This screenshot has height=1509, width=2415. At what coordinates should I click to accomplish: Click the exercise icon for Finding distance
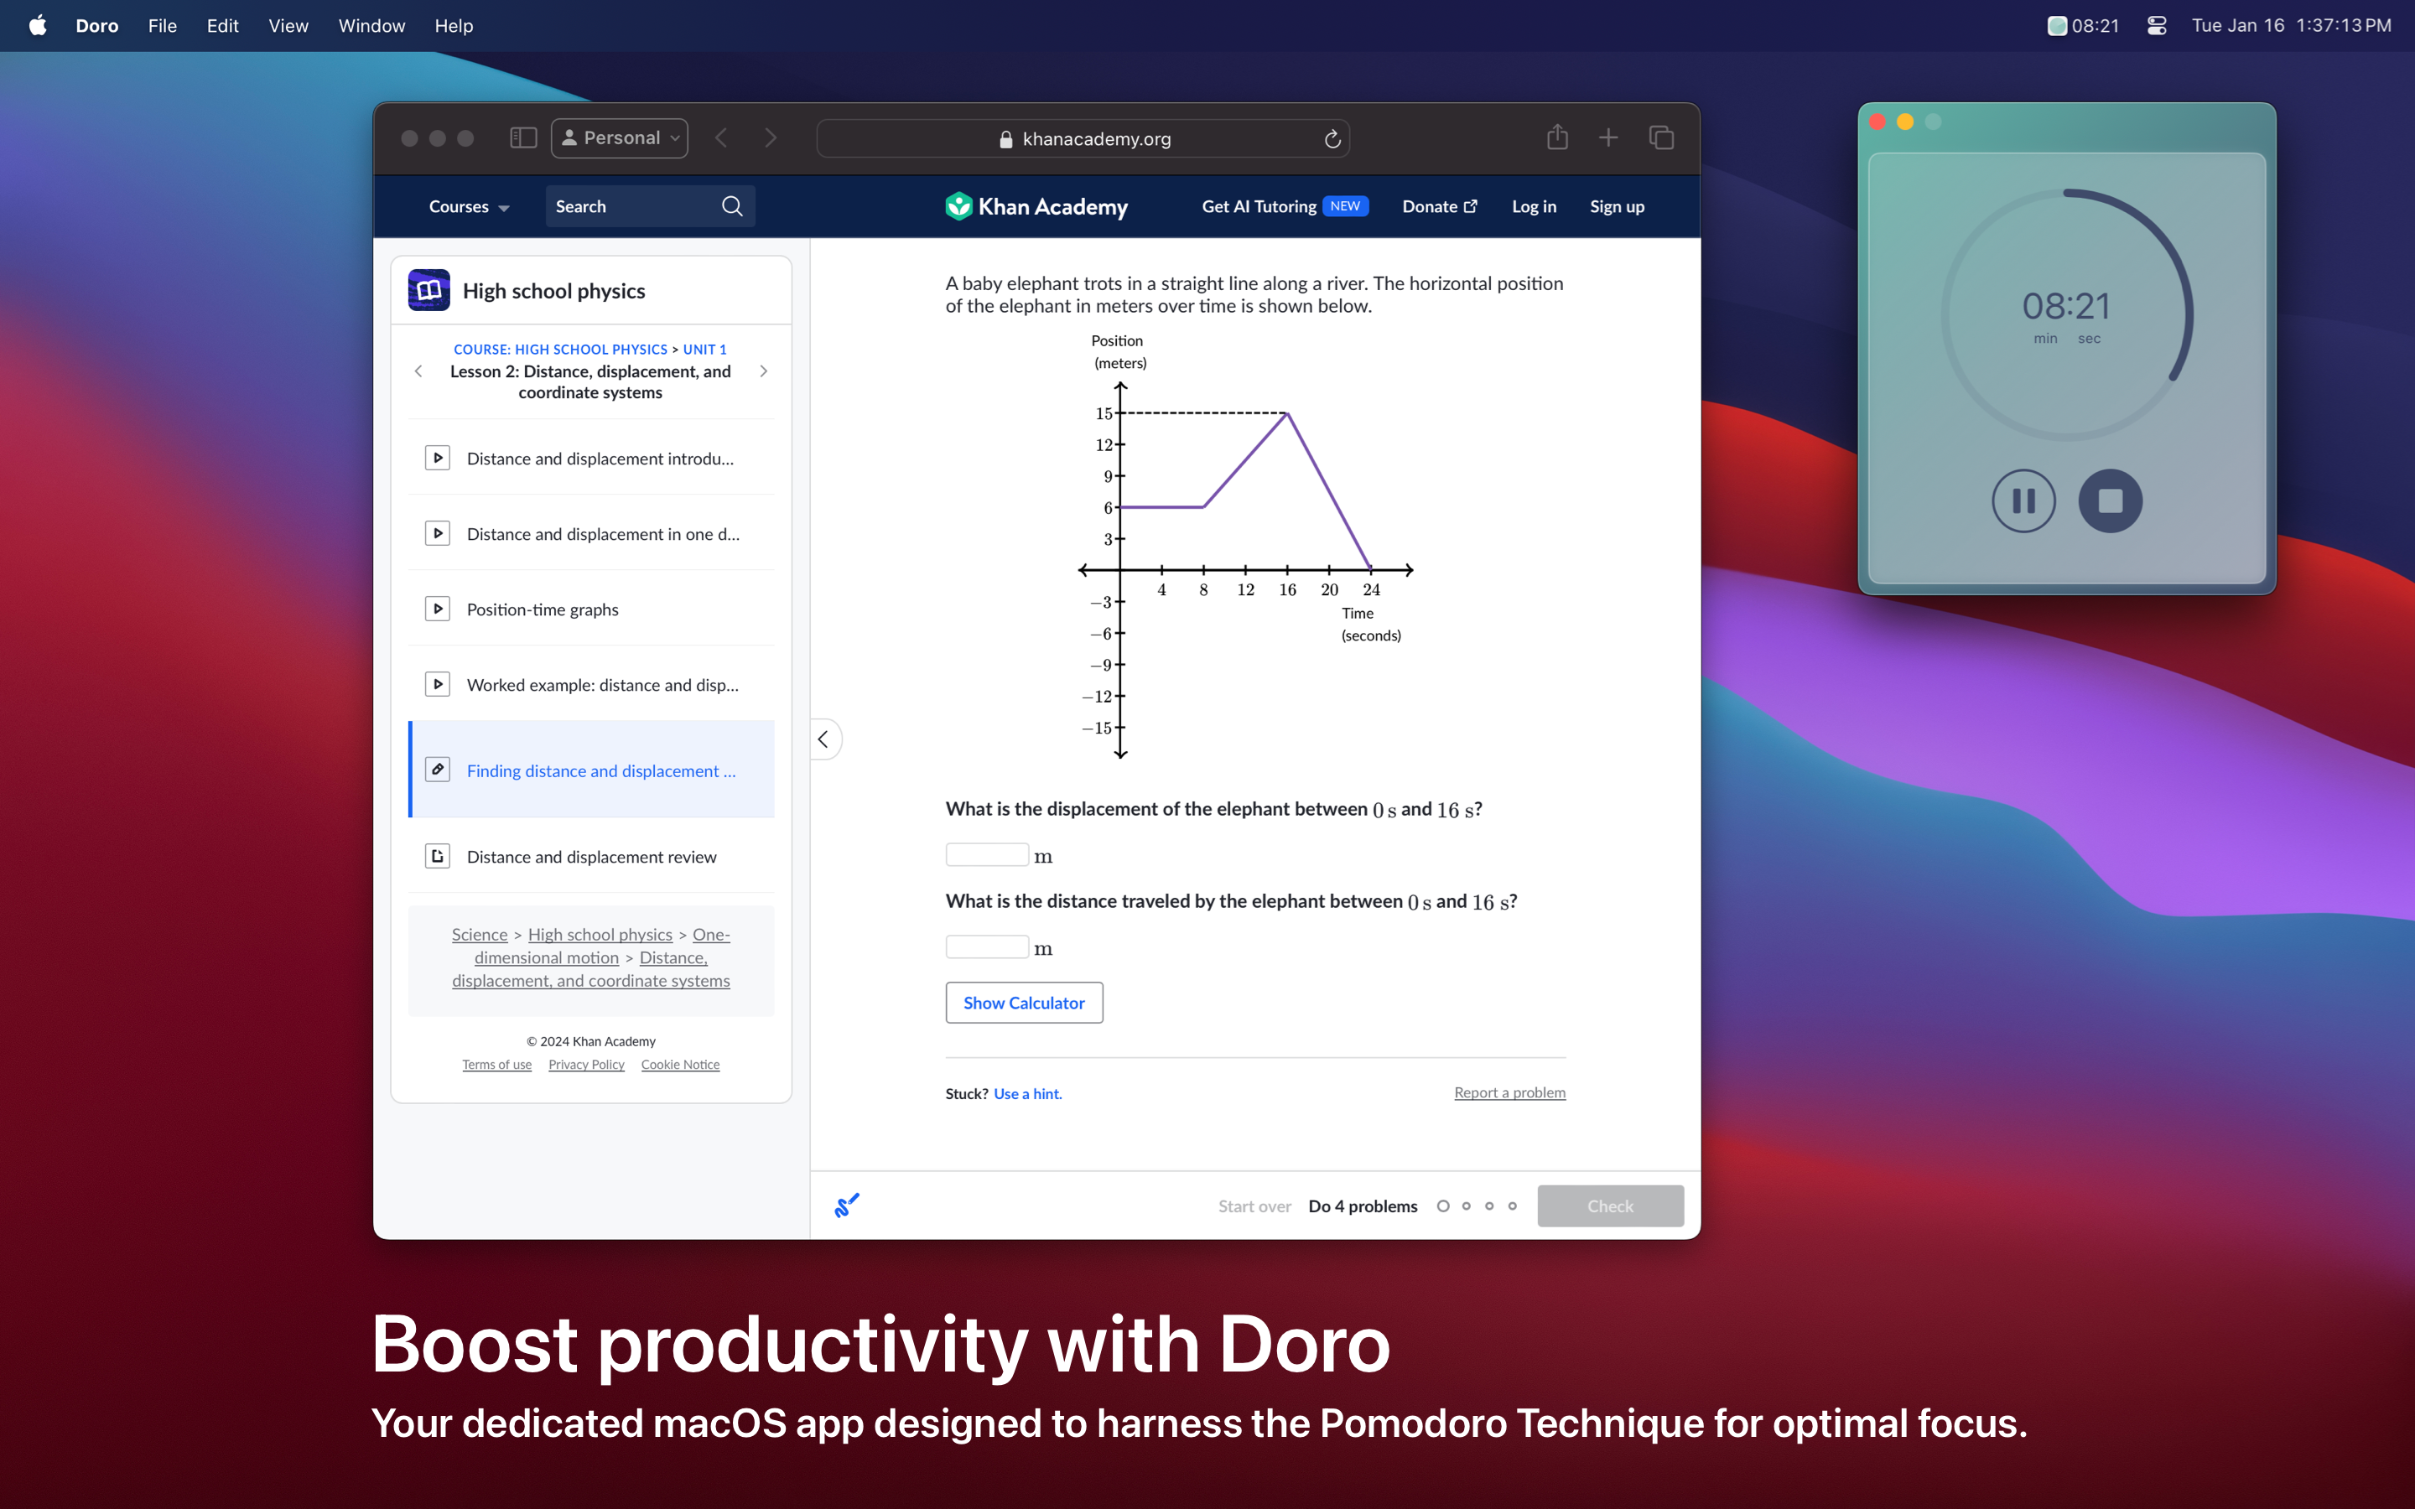point(437,770)
